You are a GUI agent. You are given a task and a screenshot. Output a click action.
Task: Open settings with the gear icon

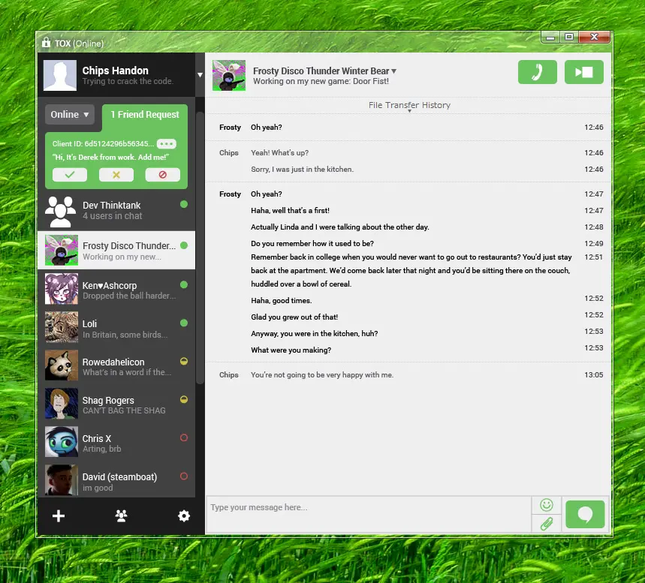pyautogui.click(x=183, y=515)
